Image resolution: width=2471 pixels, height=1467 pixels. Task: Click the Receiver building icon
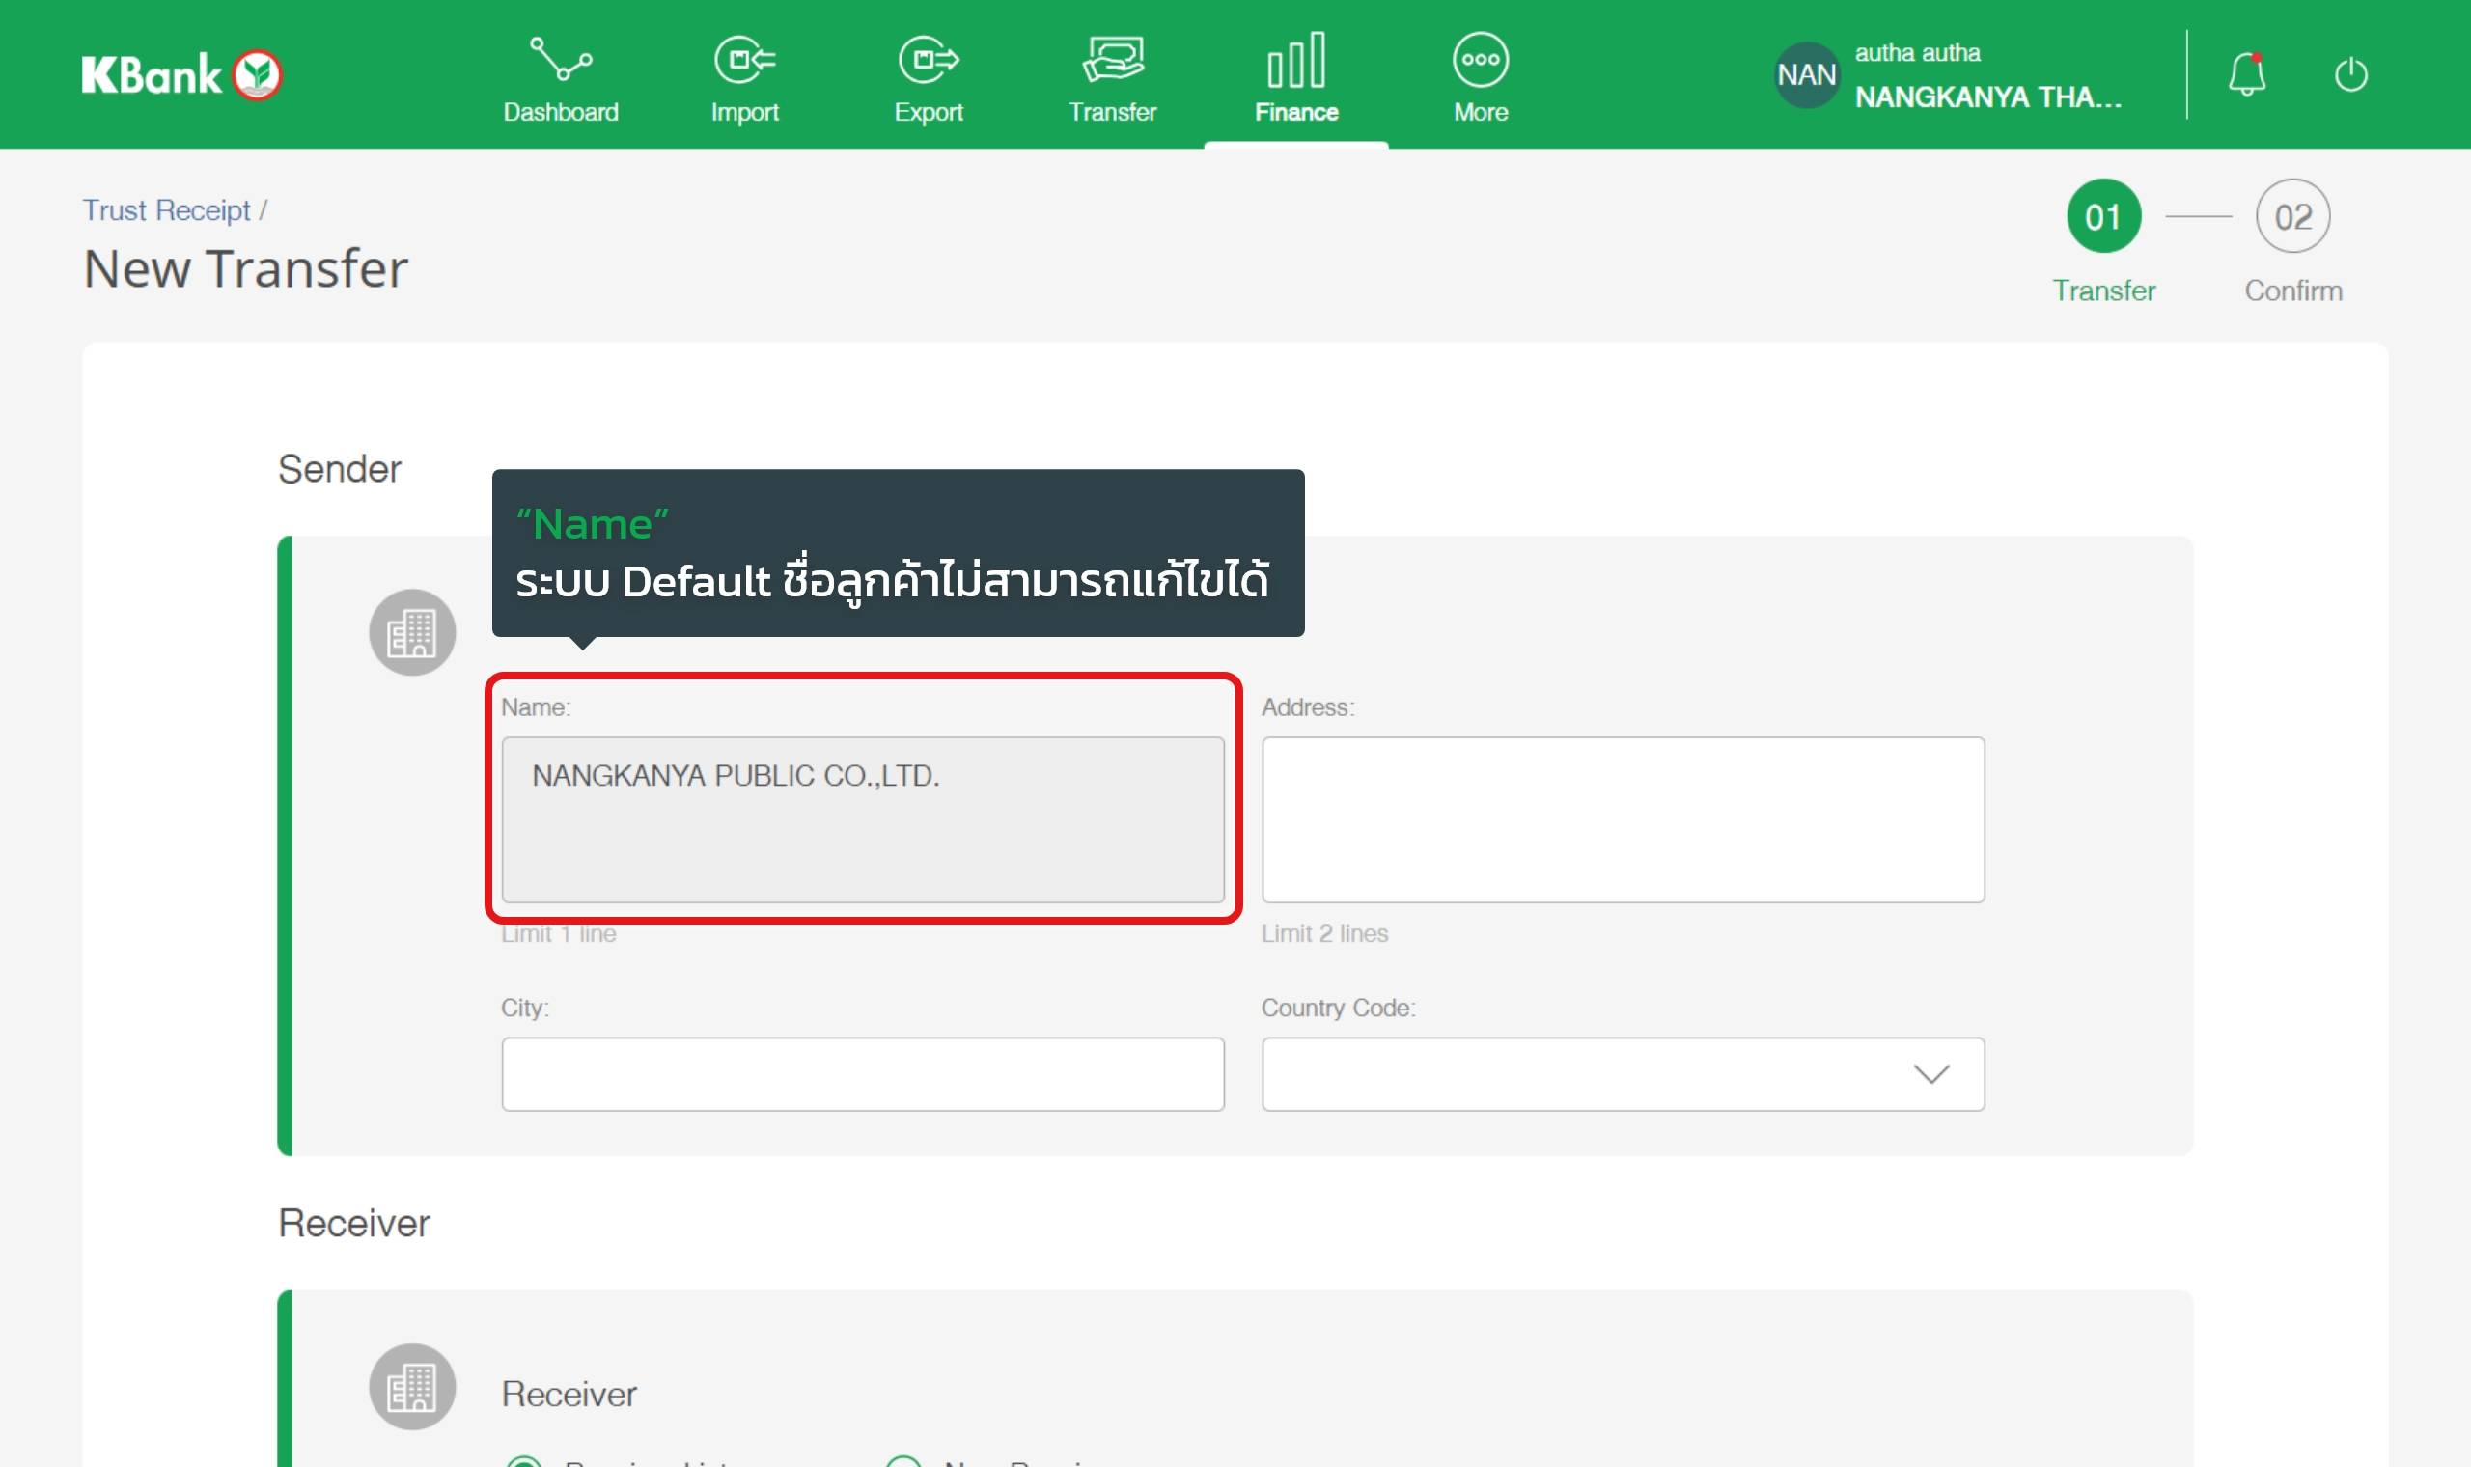(412, 1386)
